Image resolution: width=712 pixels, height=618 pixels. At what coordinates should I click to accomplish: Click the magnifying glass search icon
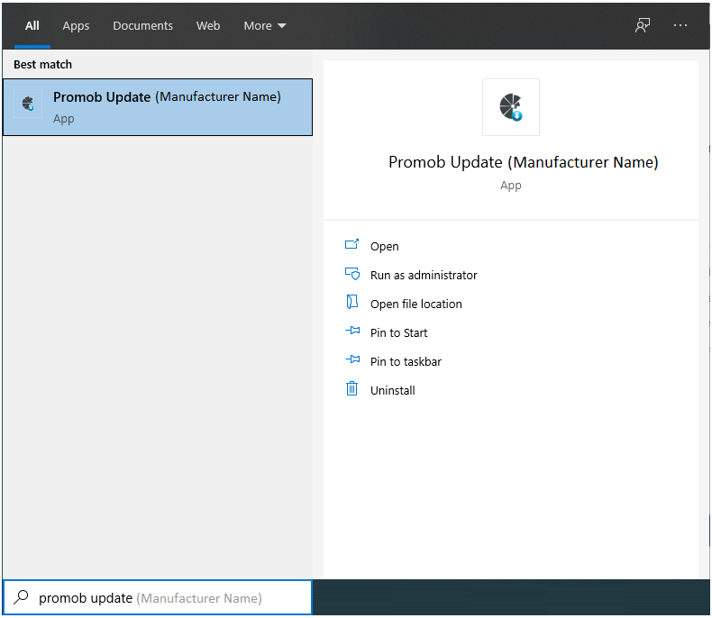pos(21,597)
